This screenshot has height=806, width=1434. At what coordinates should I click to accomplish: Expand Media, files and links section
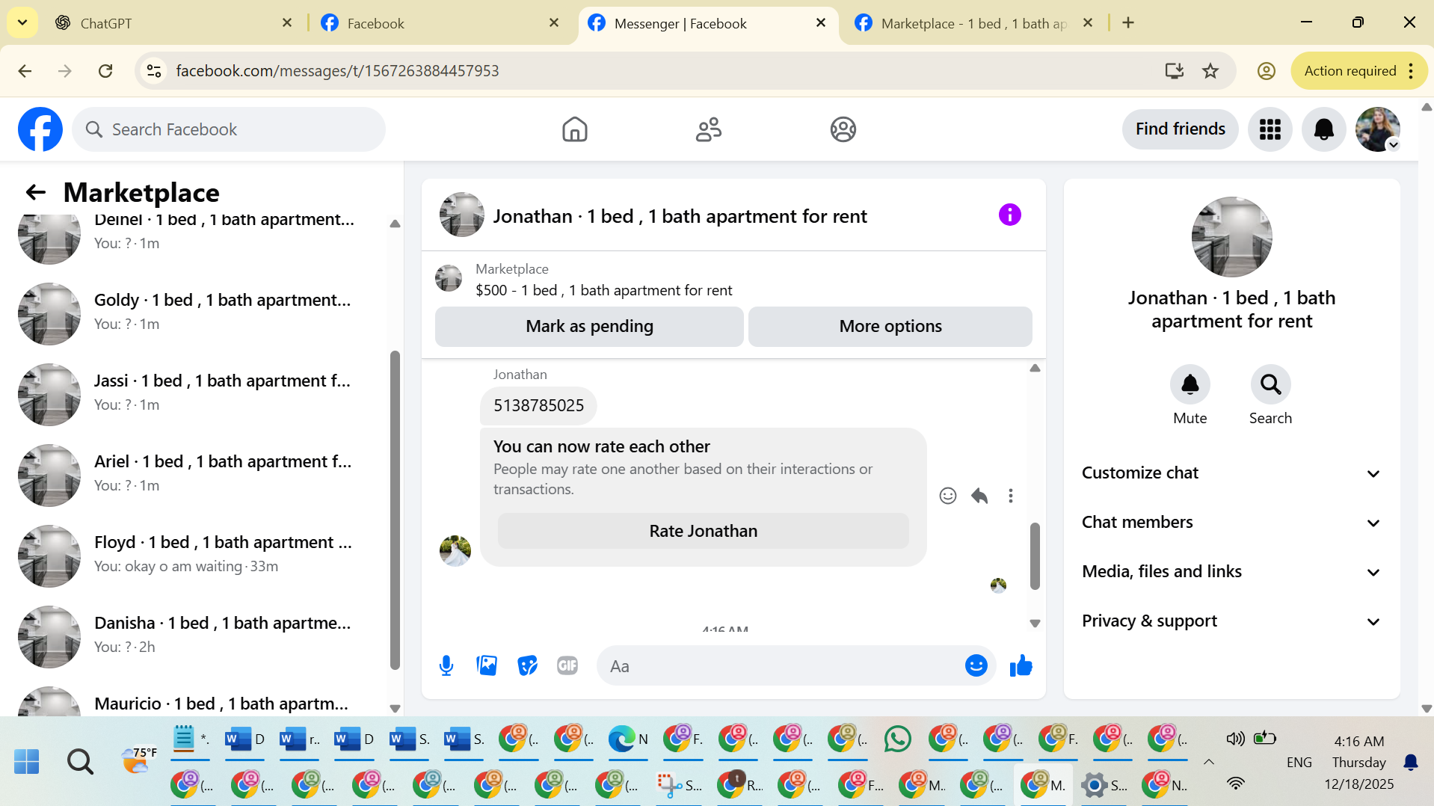[x=1231, y=572]
